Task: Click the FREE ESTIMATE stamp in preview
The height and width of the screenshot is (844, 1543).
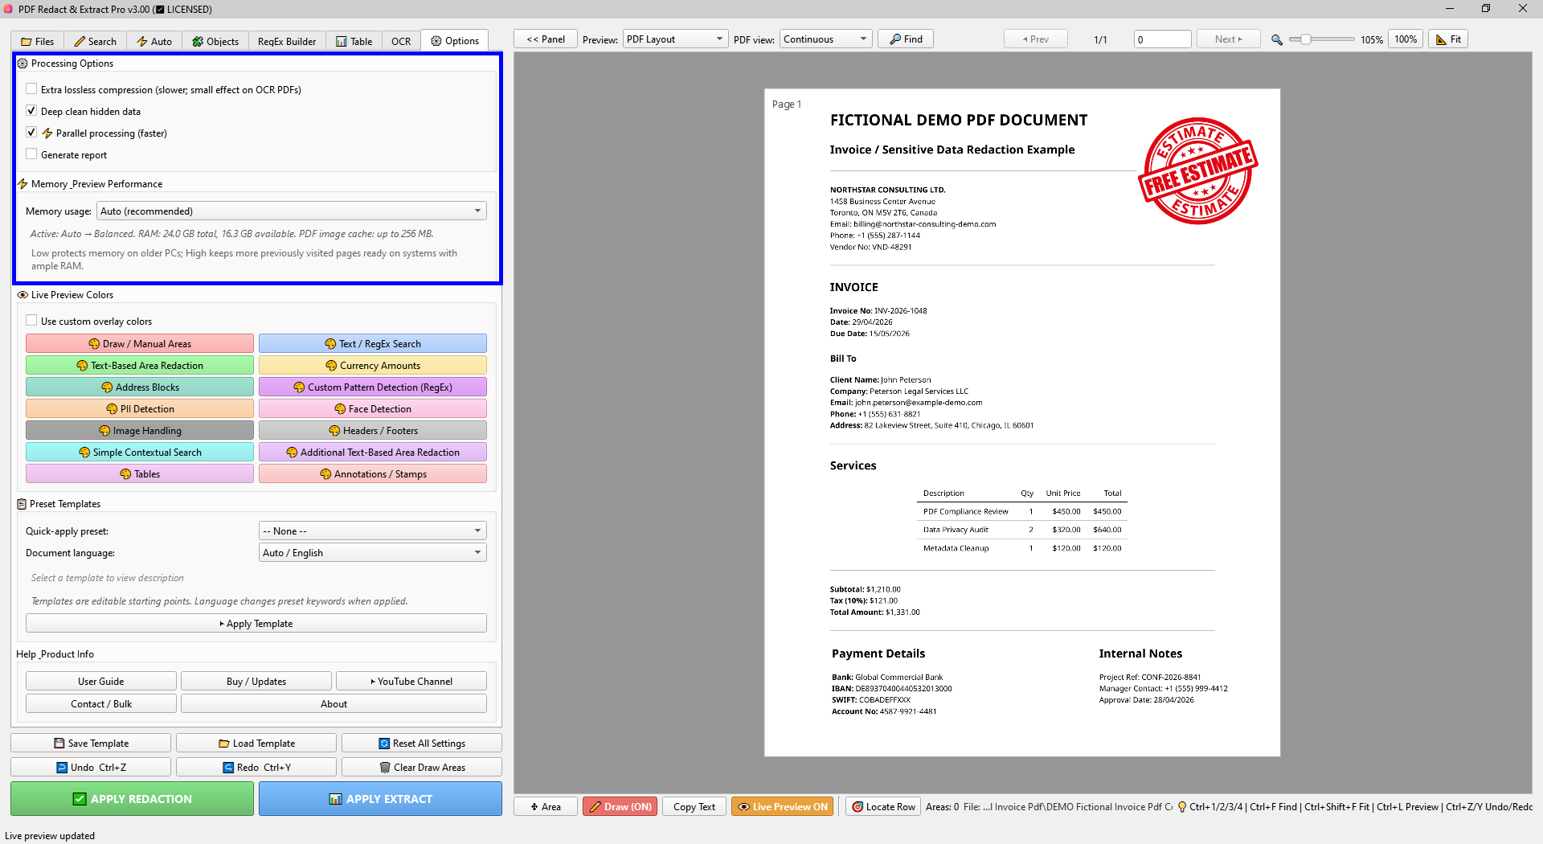Action: (x=1197, y=170)
